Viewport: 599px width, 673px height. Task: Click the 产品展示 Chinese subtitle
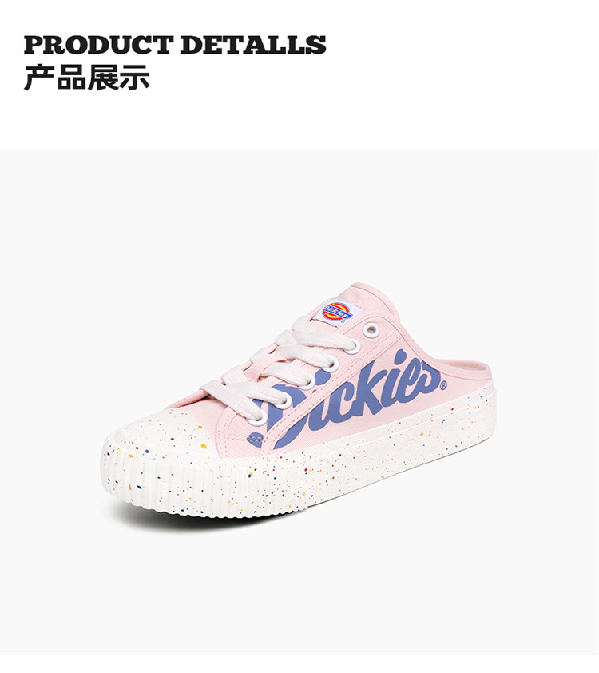86,78
